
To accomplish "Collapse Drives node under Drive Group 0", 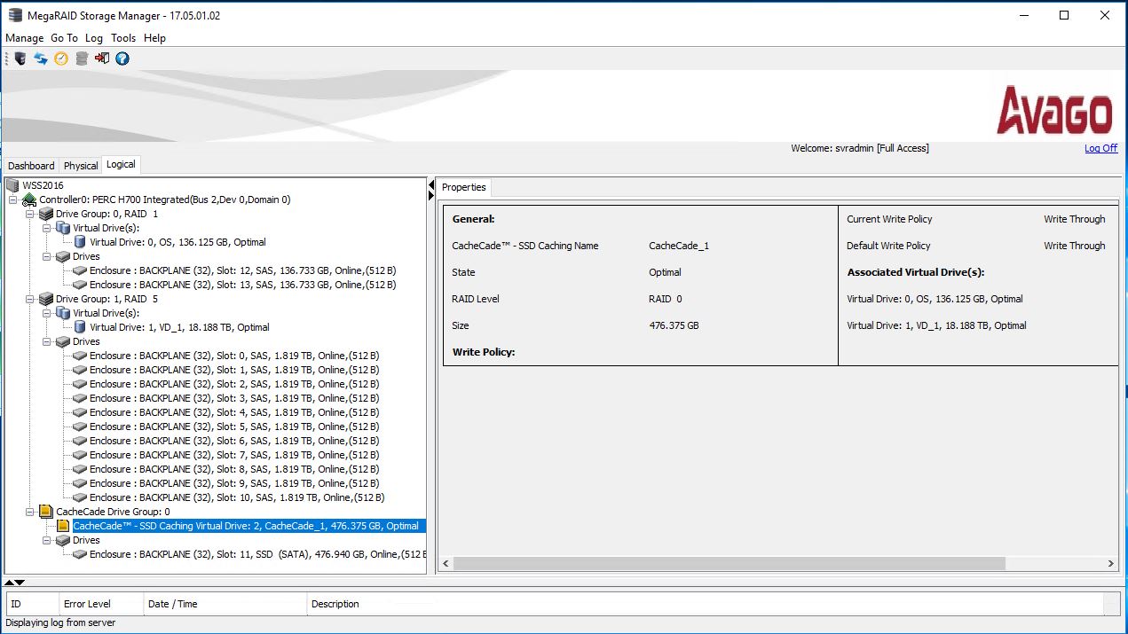I will point(47,256).
